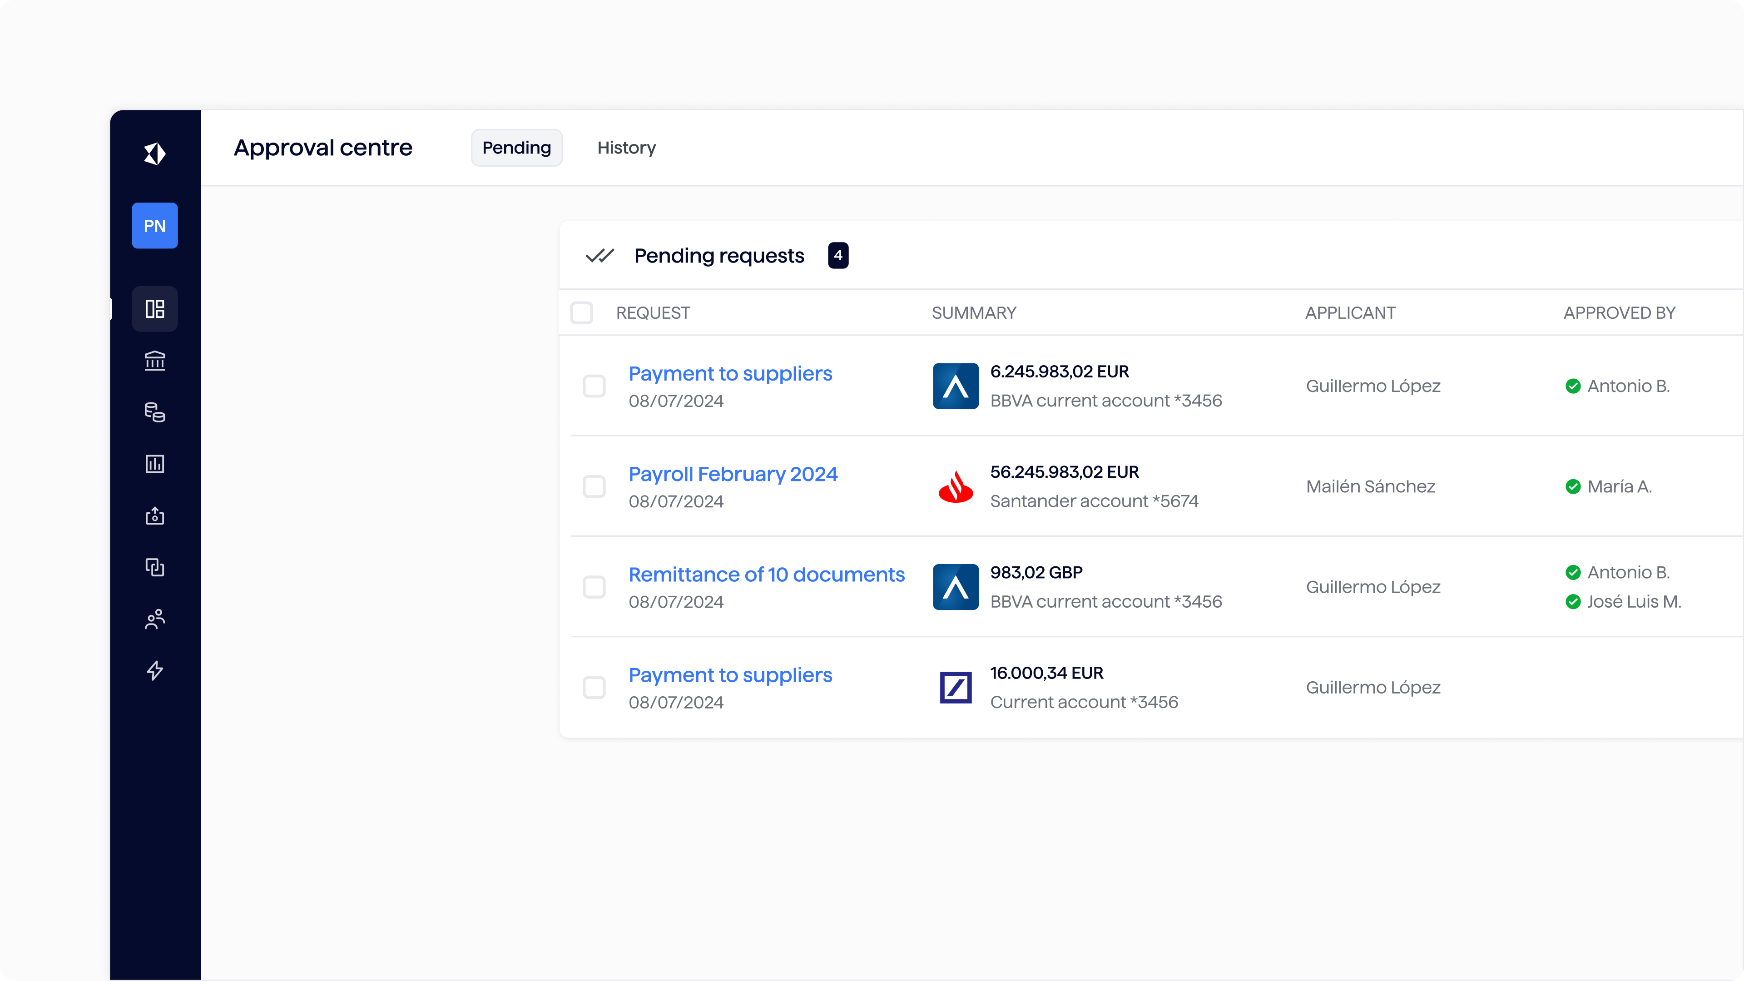This screenshot has height=981, width=1744.
Task: Open the bank building icon in sidebar
Action: [154, 361]
